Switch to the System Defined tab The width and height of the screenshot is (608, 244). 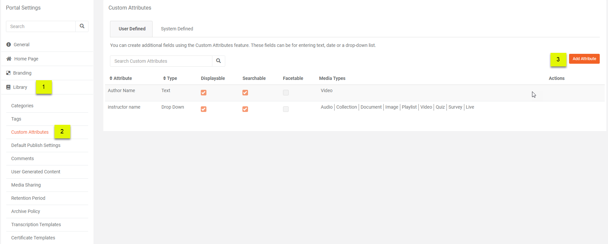pos(177,29)
